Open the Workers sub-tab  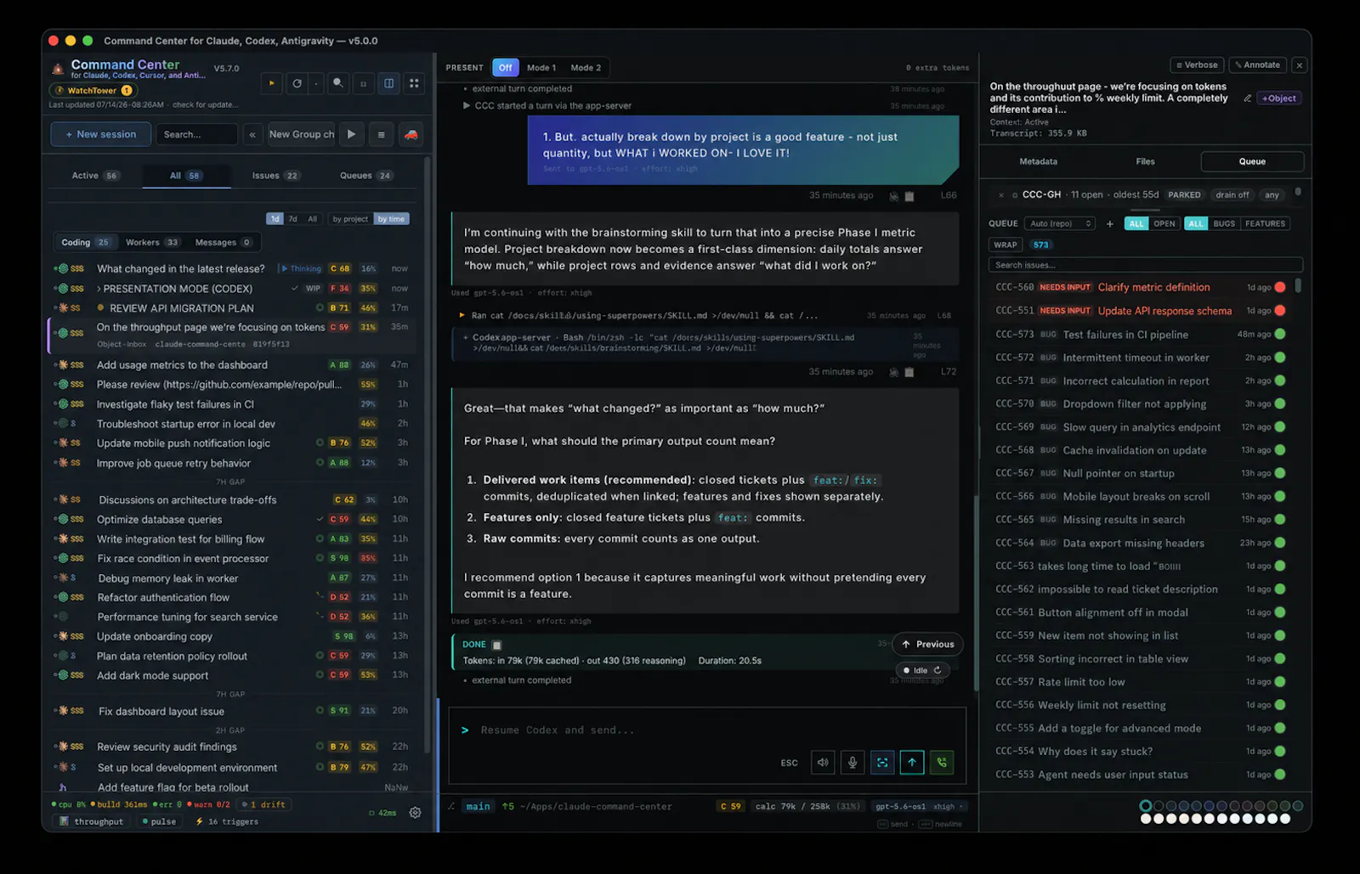[x=152, y=243]
